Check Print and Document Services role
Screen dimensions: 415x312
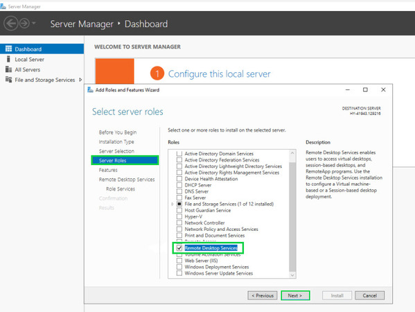[179, 236]
